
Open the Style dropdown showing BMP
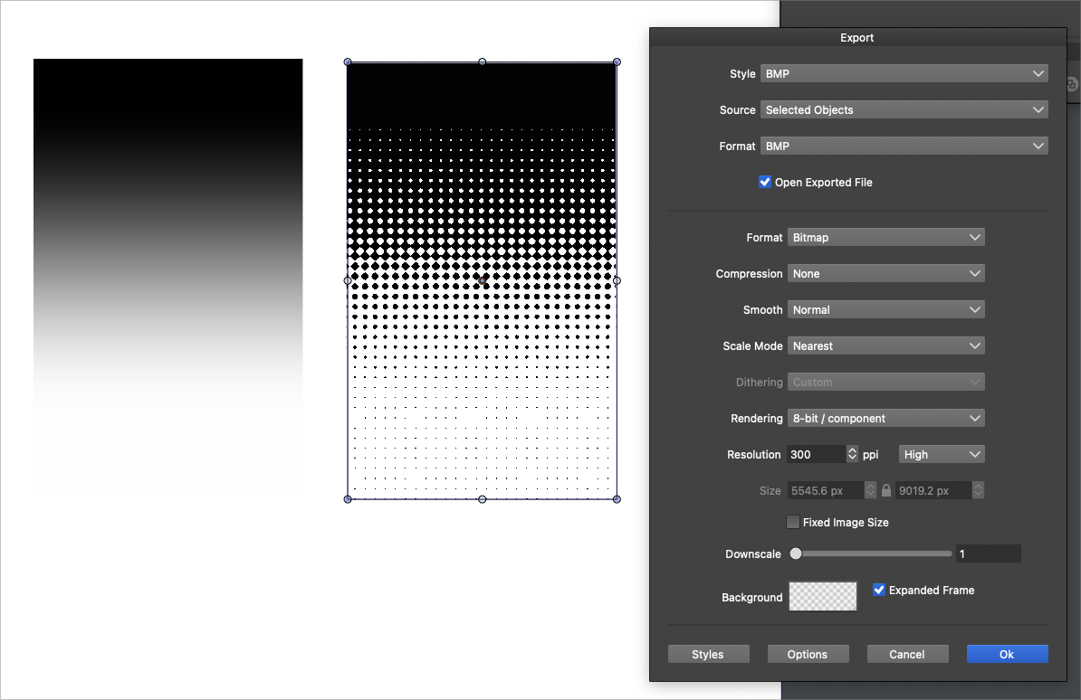tap(904, 74)
